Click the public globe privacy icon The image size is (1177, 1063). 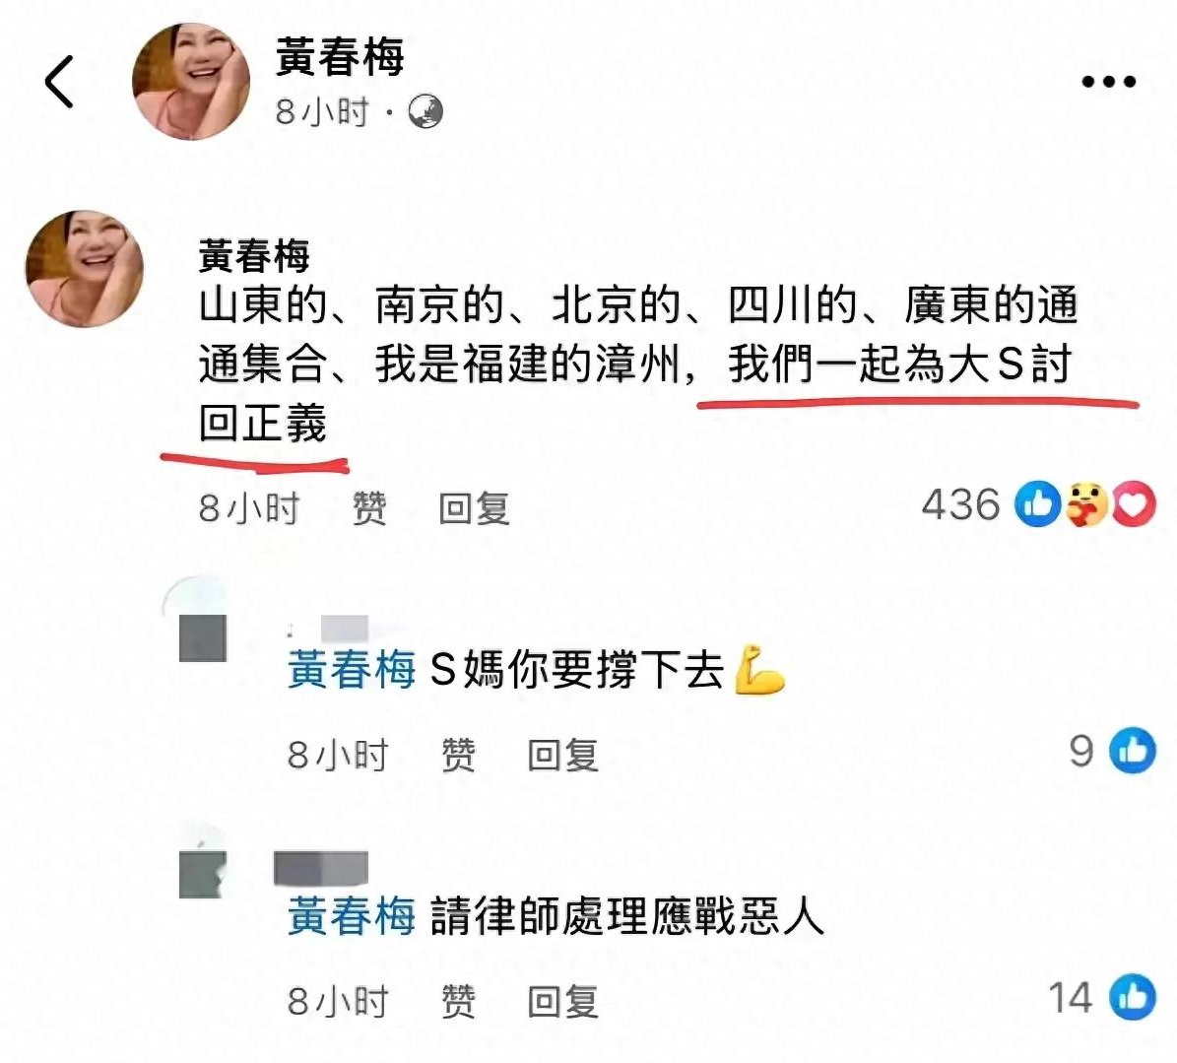coord(425,112)
